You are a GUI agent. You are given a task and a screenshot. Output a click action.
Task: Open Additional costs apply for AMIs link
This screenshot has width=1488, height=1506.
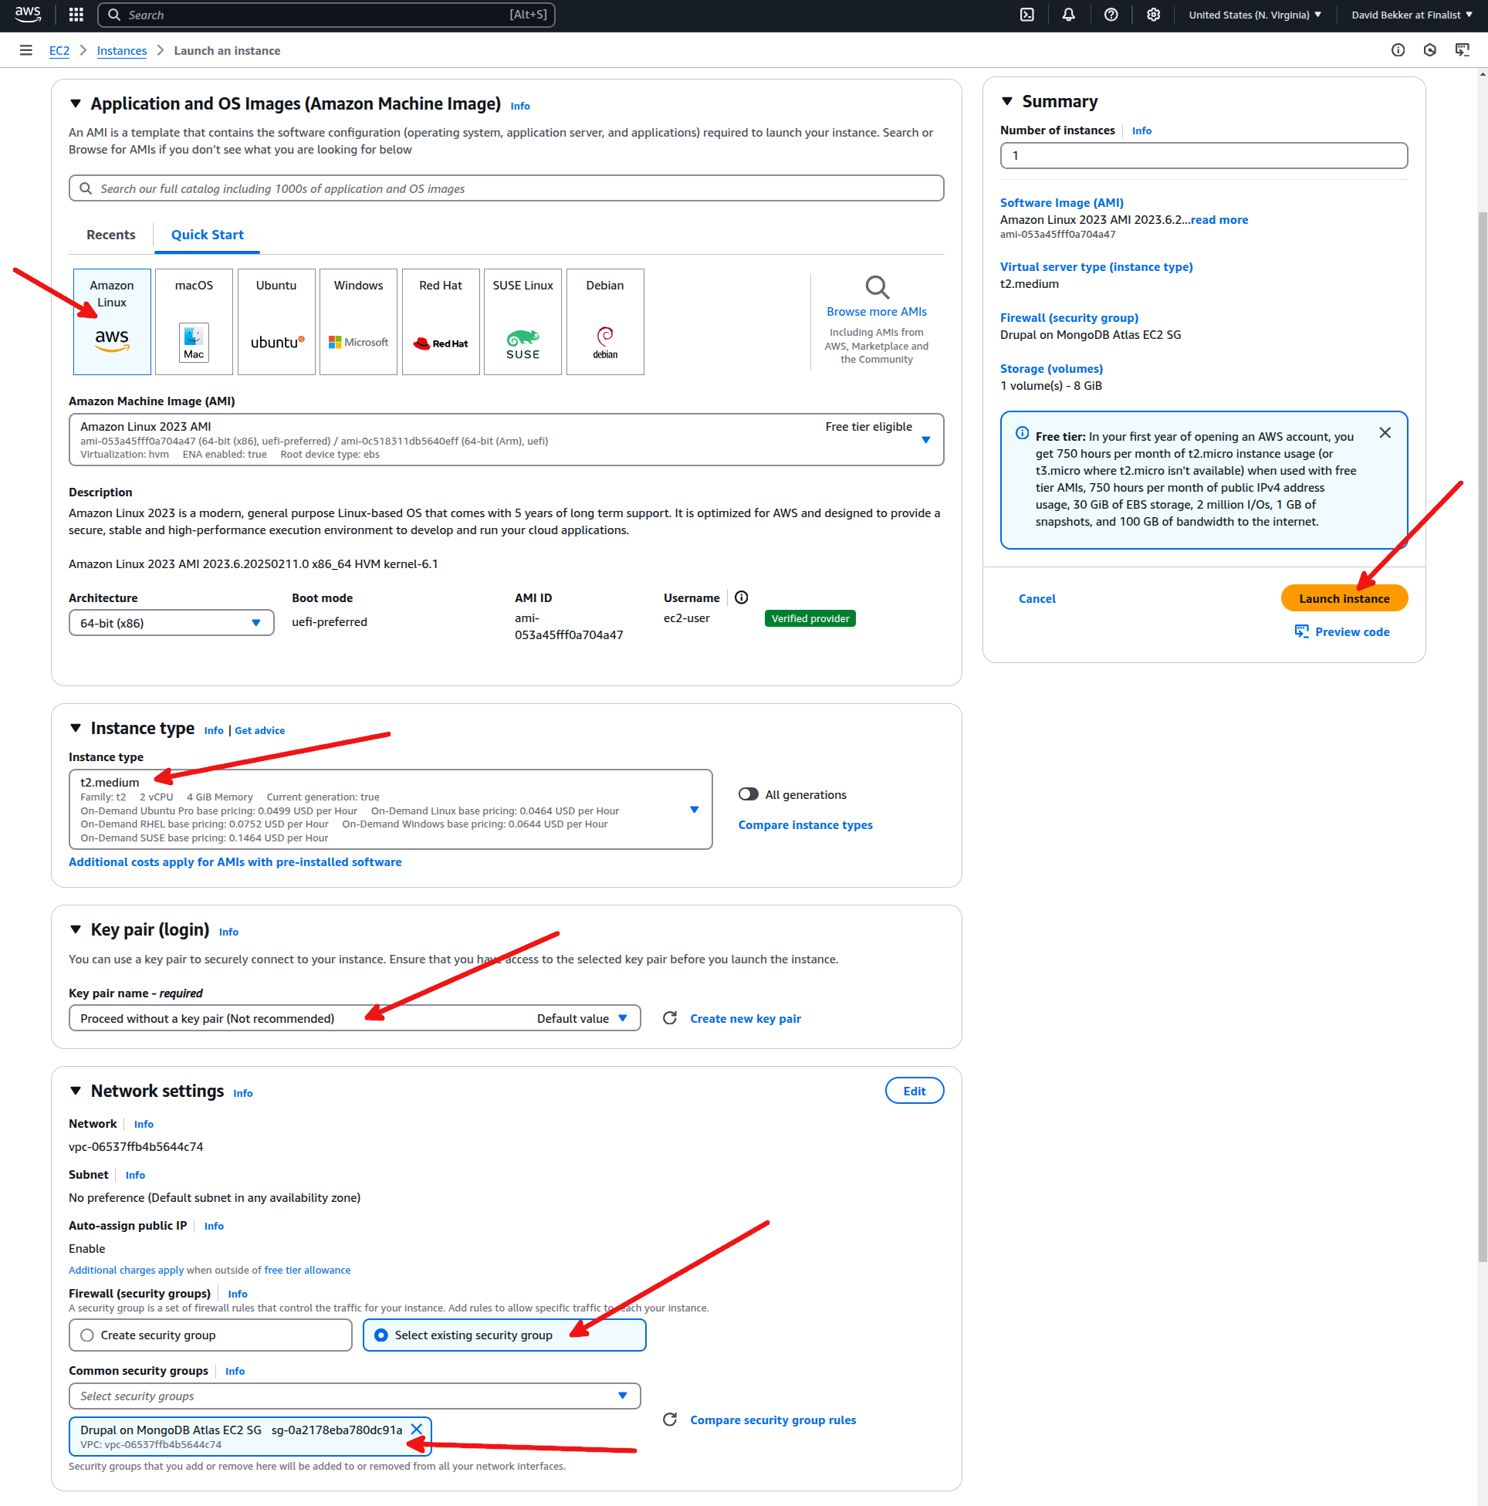235,862
